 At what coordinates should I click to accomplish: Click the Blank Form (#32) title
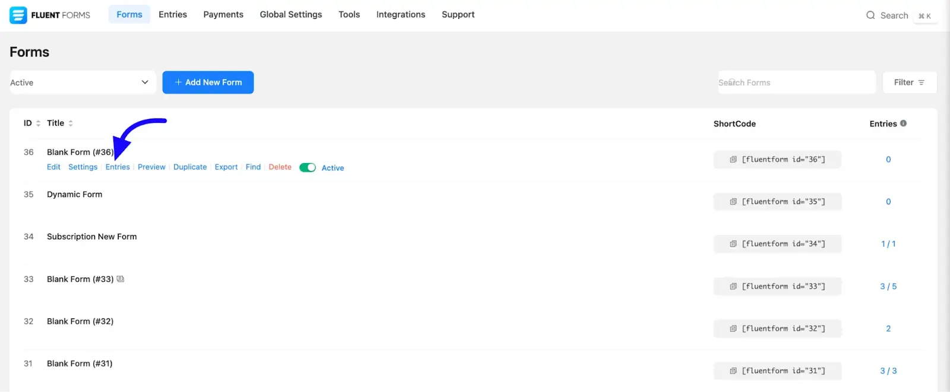pos(80,321)
